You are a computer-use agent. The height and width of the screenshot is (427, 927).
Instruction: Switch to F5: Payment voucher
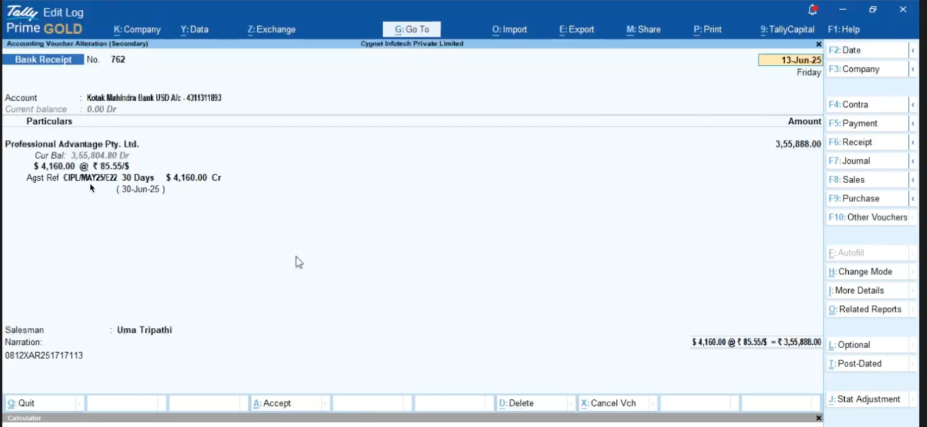pyautogui.click(x=867, y=123)
